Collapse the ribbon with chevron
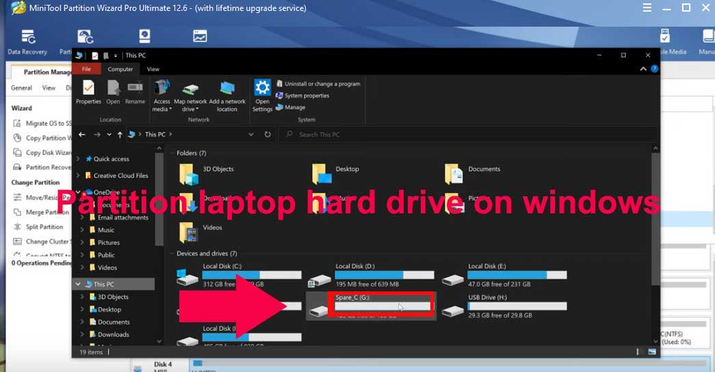Image resolution: width=715 pixels, height=372 pixels. (x=643, y=69)
